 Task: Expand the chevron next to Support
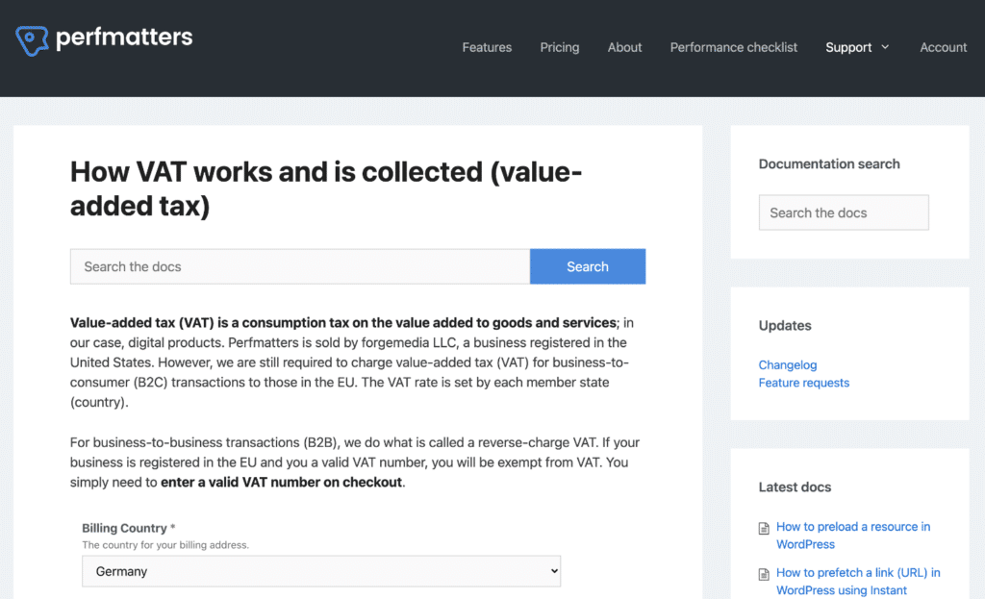pyautogui.click(x=885, y=47)
